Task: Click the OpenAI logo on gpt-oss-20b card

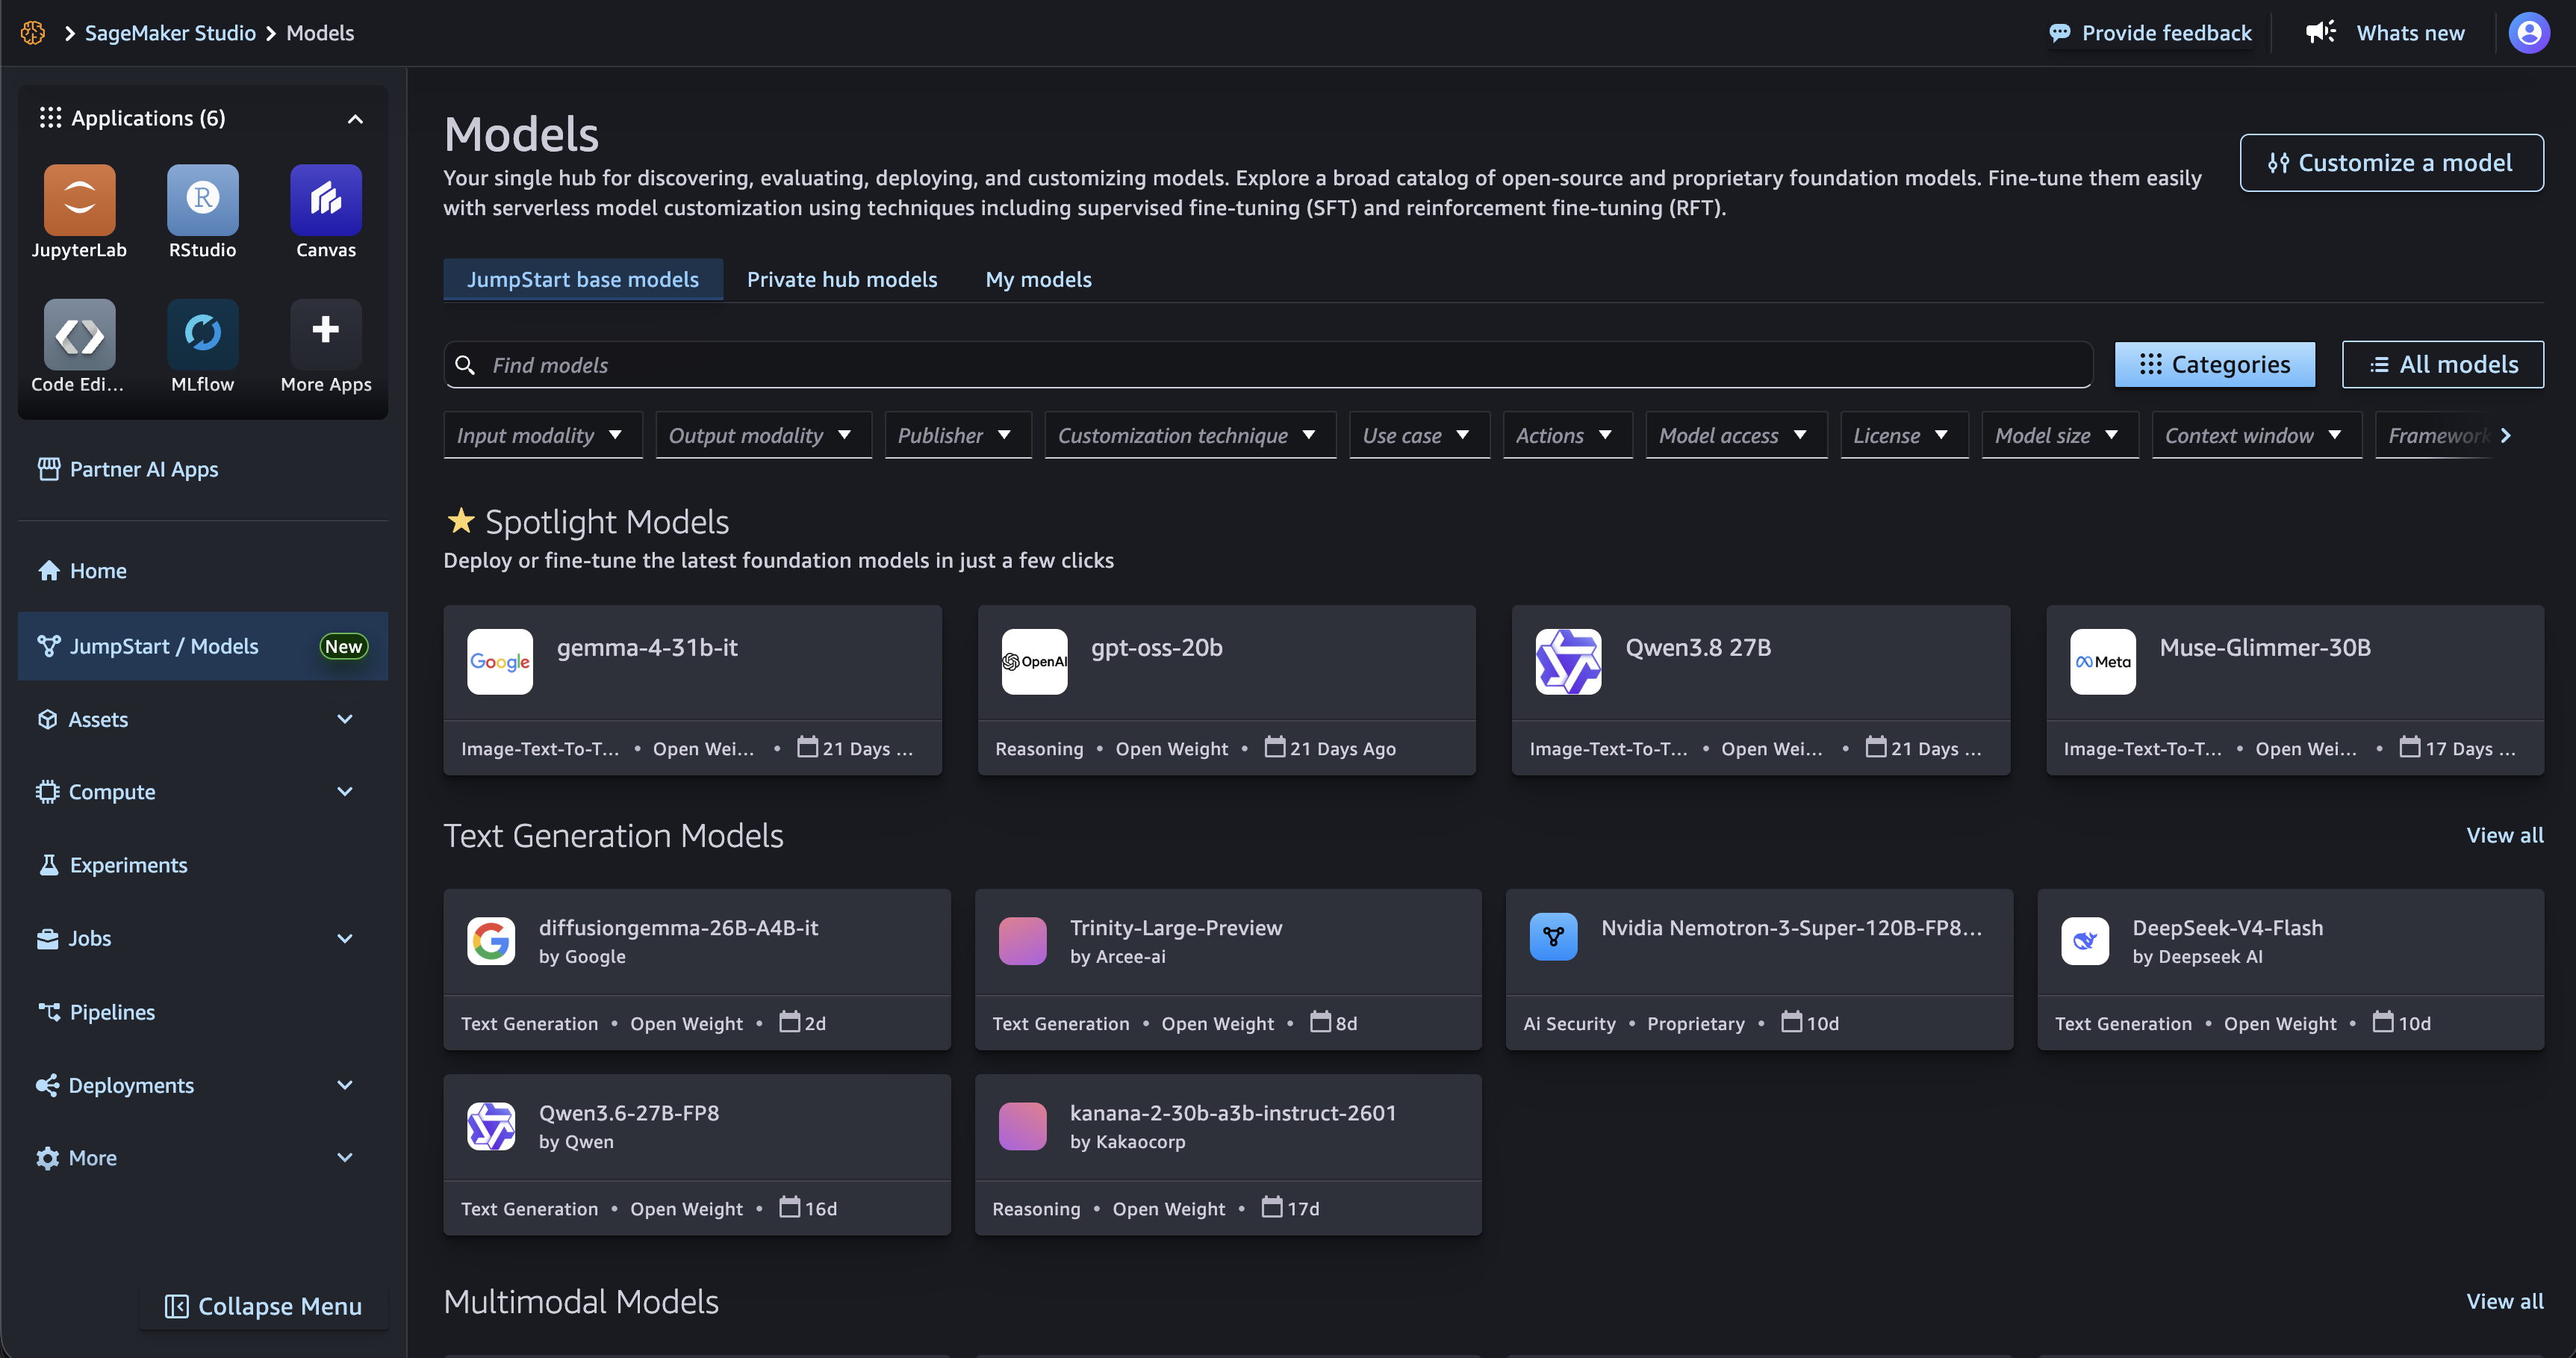Action: (x=1034, y=662)
